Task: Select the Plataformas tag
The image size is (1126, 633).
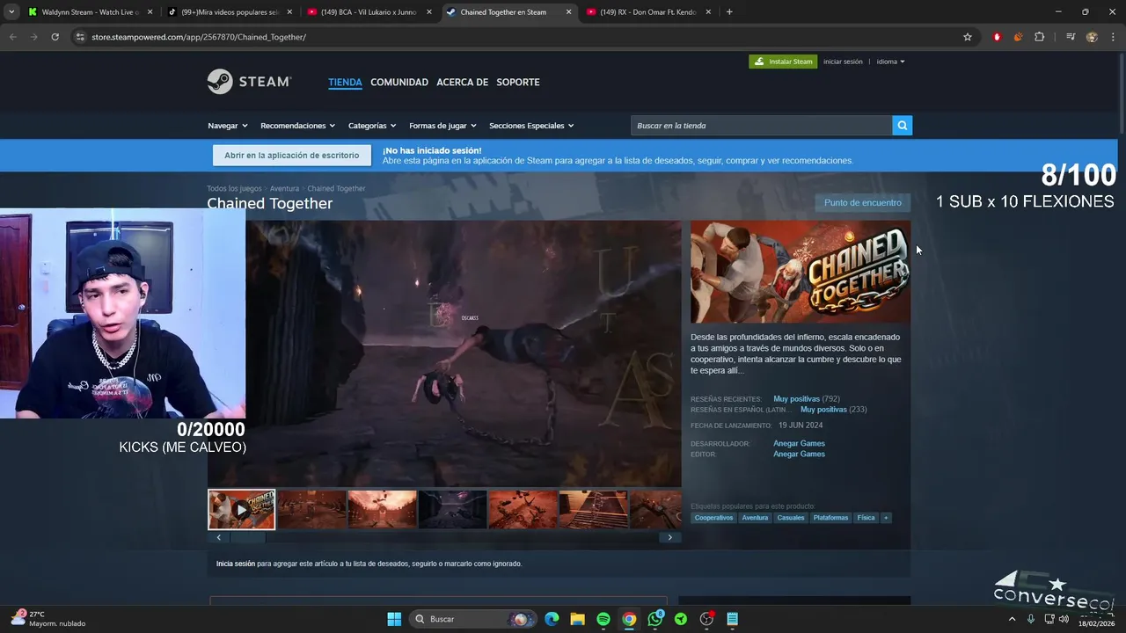Action: 830,518
